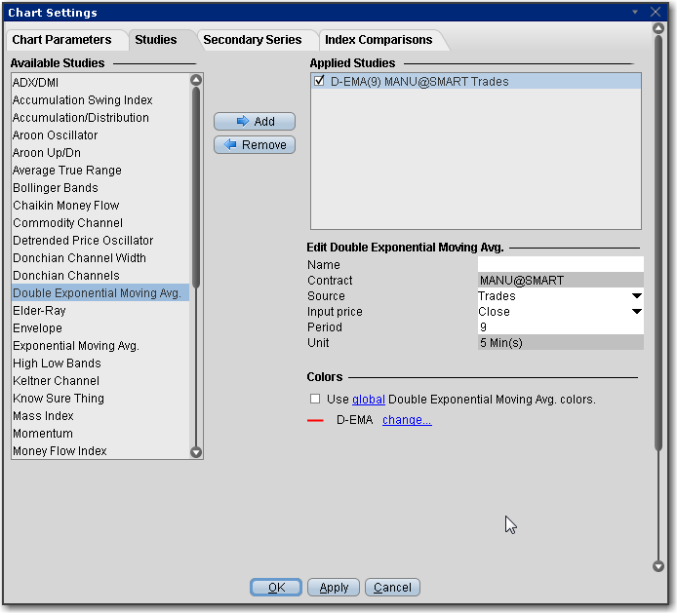
Task: Click the dialog's bottom scroll arrow
Action: [x=657, y=567]
